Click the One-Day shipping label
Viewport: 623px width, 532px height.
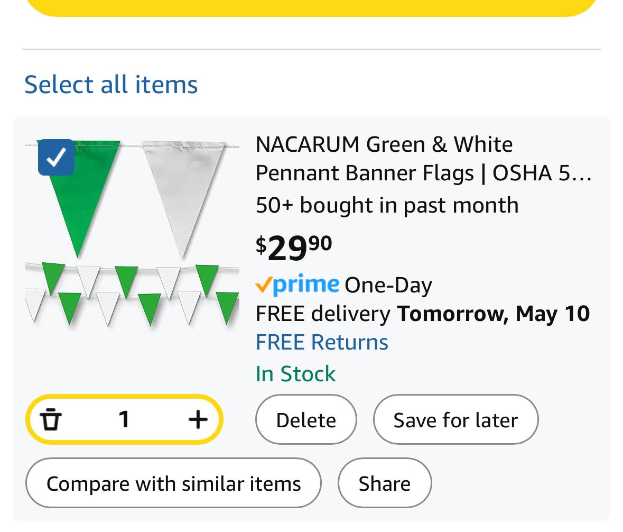click(x=388, y=286)
